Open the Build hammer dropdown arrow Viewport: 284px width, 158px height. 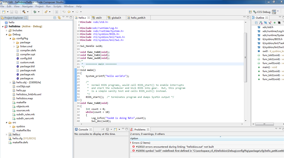pos(28,12)
